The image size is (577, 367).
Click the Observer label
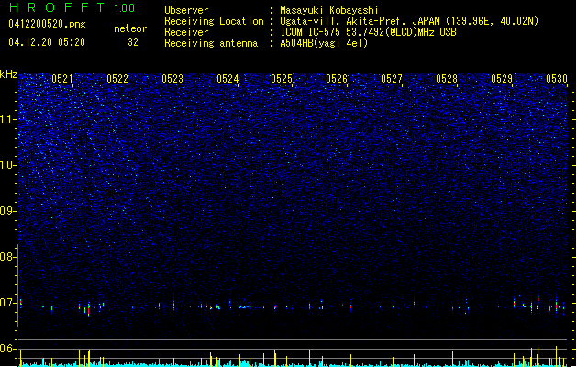[x=186, y=10]
